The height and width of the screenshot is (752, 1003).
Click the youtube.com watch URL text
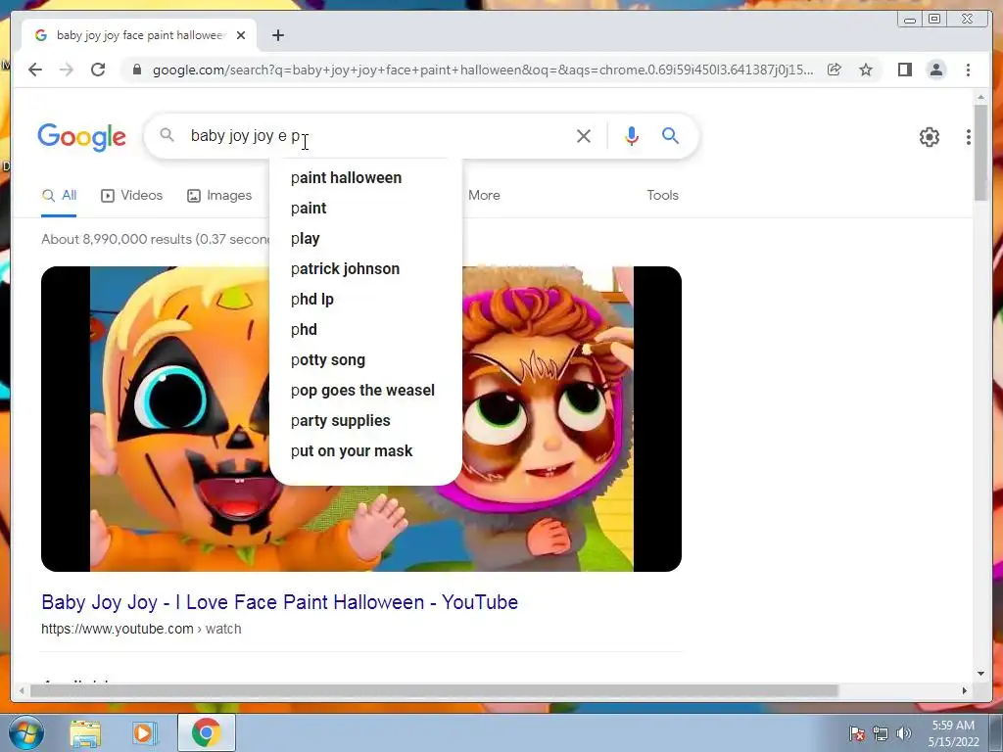[141, 629]
